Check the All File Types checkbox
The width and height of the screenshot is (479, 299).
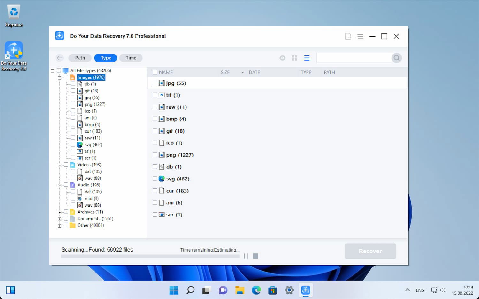(x=59, y=70)
